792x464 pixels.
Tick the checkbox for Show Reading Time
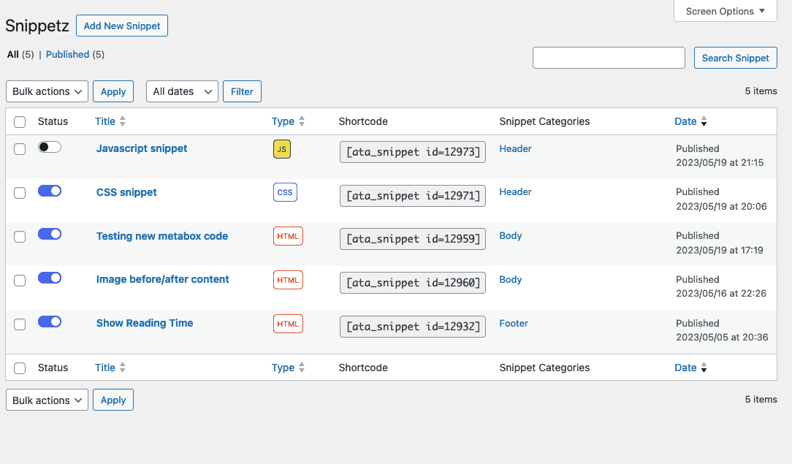[x=20, y=324]
